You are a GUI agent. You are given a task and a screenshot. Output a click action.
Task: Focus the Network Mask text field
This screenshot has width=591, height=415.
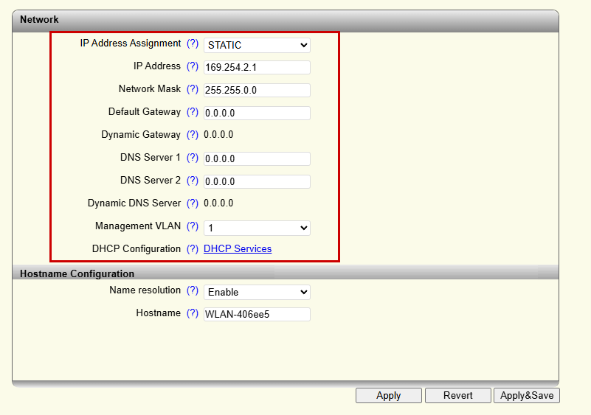click(x=257, y=91)
